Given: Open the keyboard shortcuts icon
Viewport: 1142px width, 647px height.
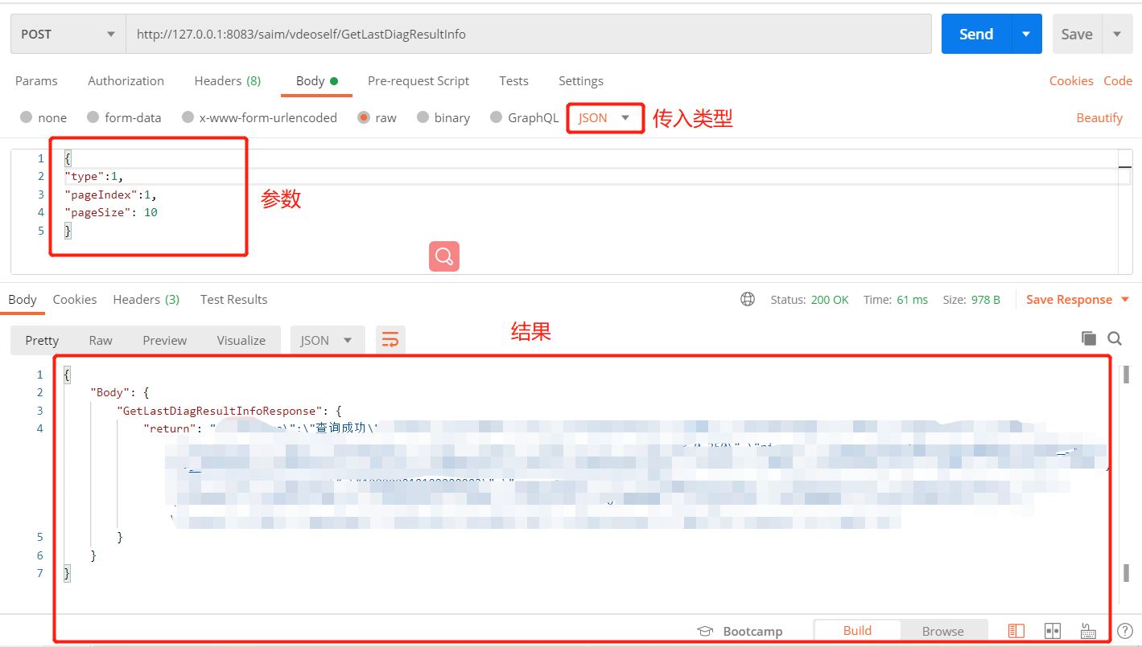Looking at the screenshot, I should [1088, 630].
